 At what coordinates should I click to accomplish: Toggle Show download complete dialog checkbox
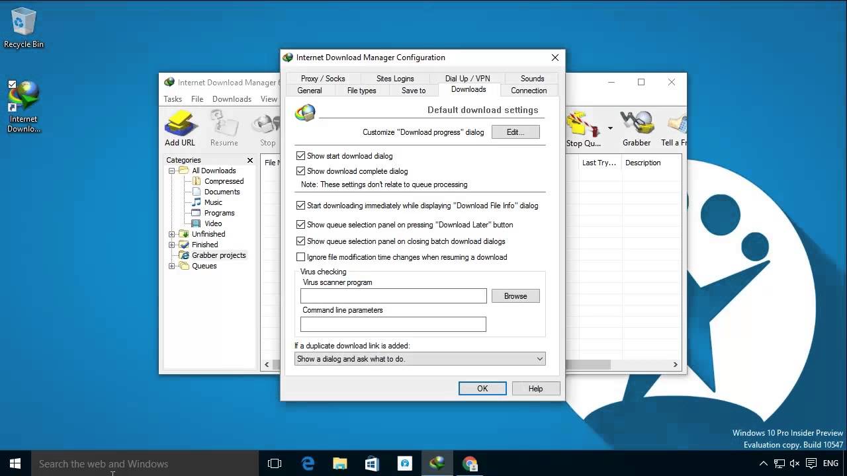coord(301,171)
